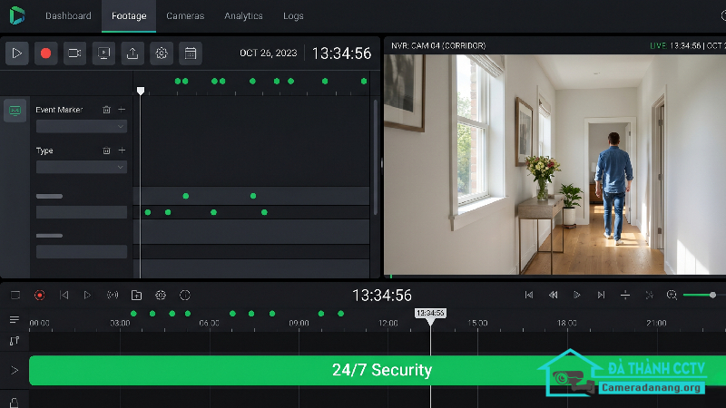Click the play button in top toolbar

pyautogui.click(x=17, y=53)
